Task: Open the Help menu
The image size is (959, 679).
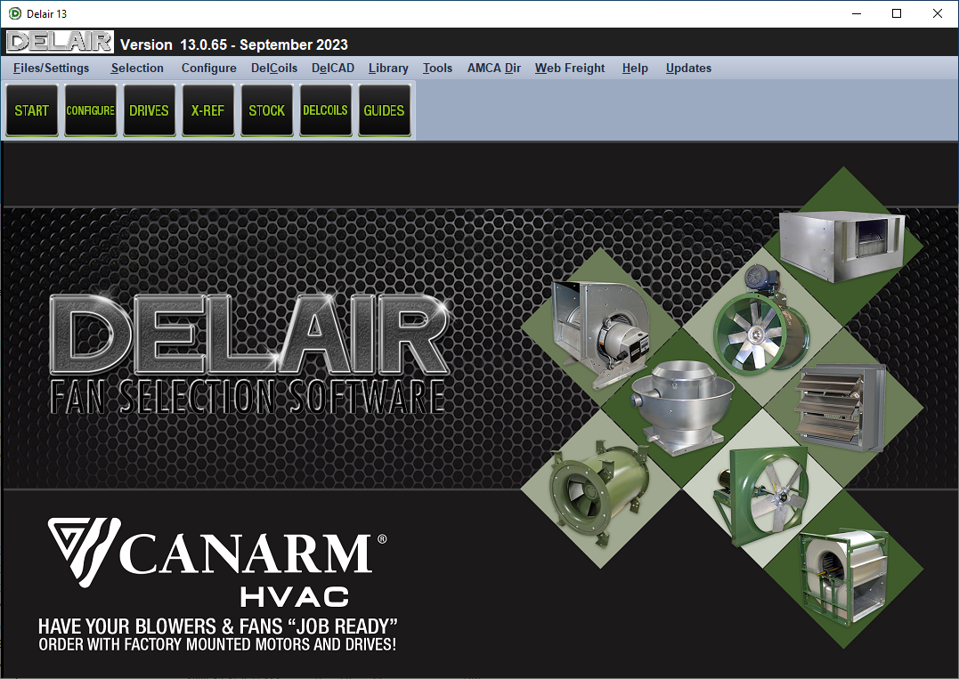Action: (635, 68)
